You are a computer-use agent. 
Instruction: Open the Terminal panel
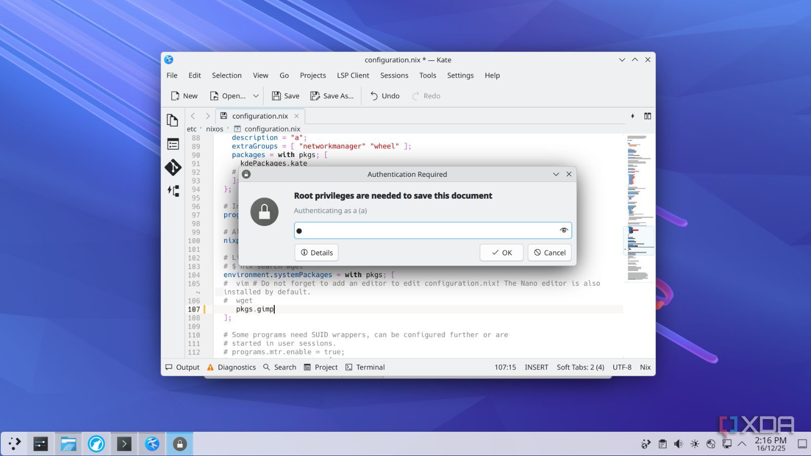365,367
